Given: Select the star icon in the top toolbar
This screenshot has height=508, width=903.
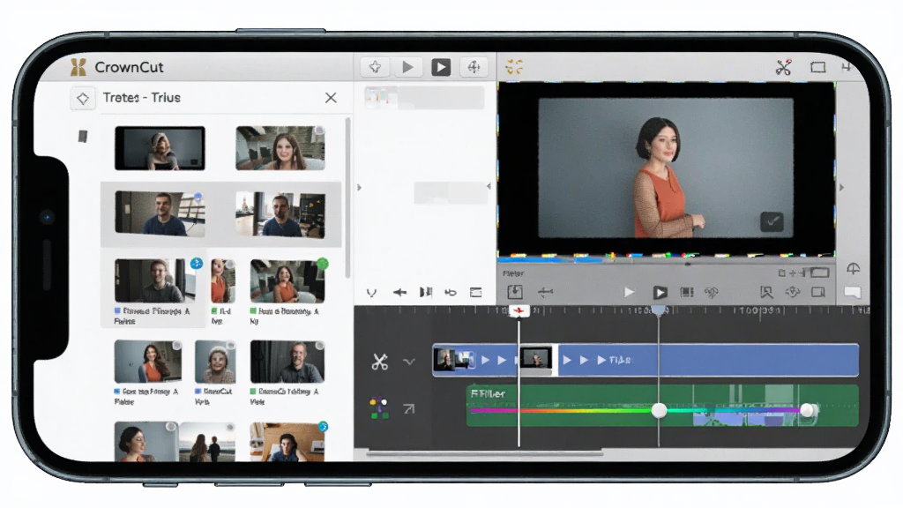Looking at the screenshot, I should [375, 67].
